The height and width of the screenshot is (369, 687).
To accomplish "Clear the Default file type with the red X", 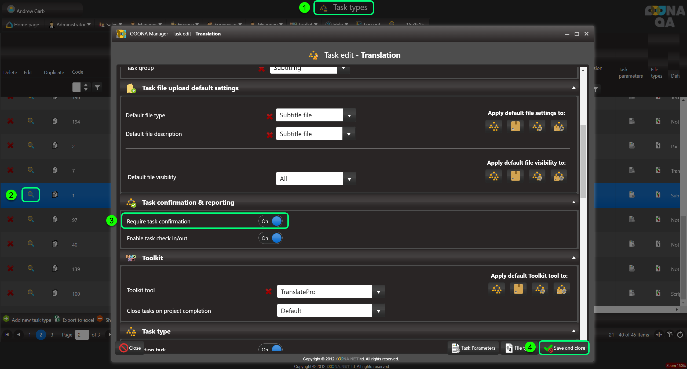I will tap(269, 116).
